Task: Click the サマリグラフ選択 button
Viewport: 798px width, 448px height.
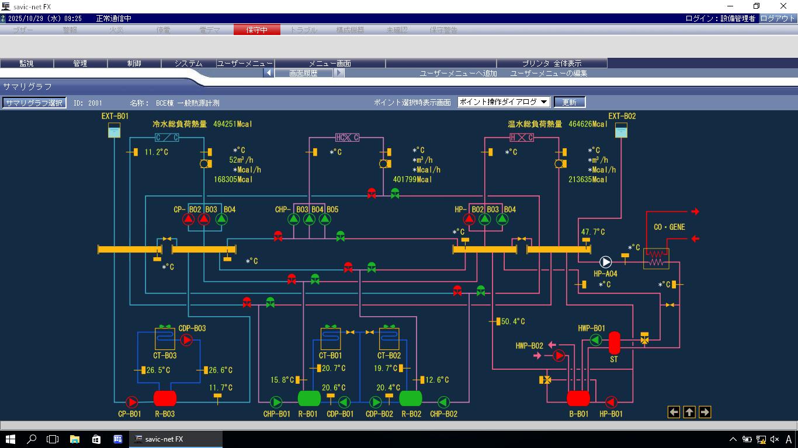Action: tap(34, 103)
